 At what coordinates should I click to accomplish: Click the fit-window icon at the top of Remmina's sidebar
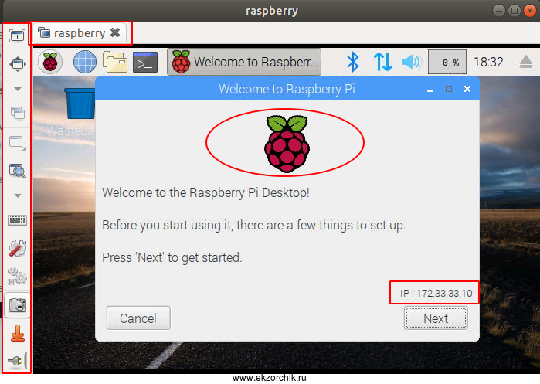(x=17, y=36)
